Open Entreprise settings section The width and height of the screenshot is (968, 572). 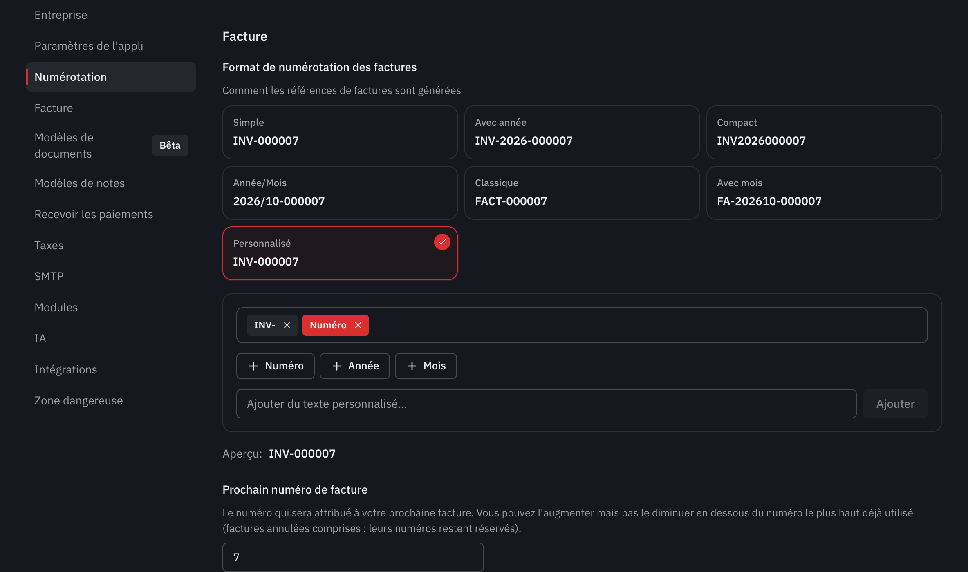click(111, 15)
